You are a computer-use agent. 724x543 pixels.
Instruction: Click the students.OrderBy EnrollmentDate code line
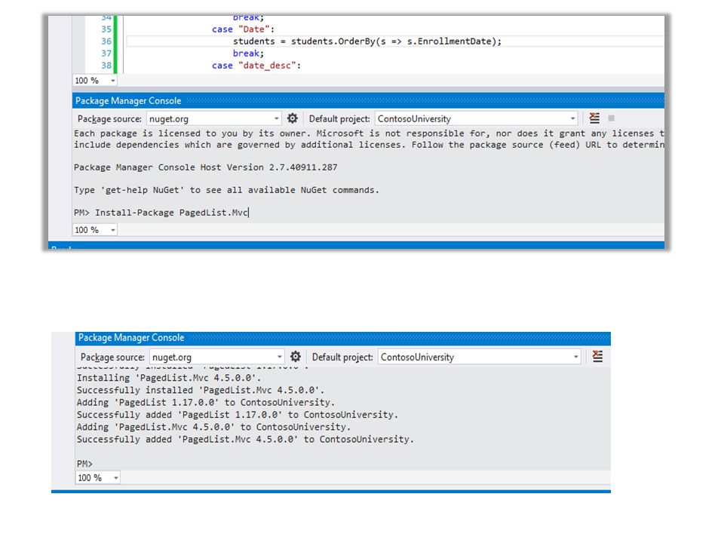pos(367,41)
